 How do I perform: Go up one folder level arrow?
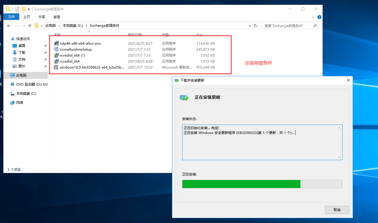30,26
